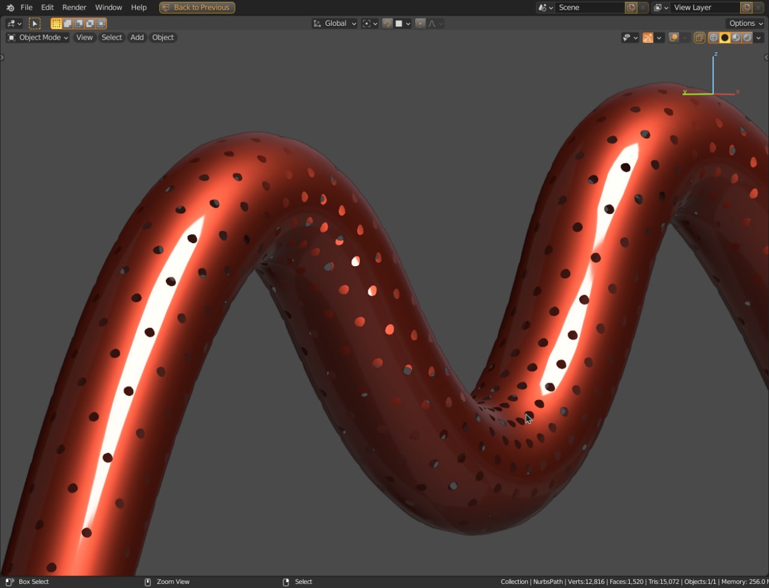The image size is (769, 588).
Task: Click the Blender logo menu icon
Action: (x=10, y=7)
